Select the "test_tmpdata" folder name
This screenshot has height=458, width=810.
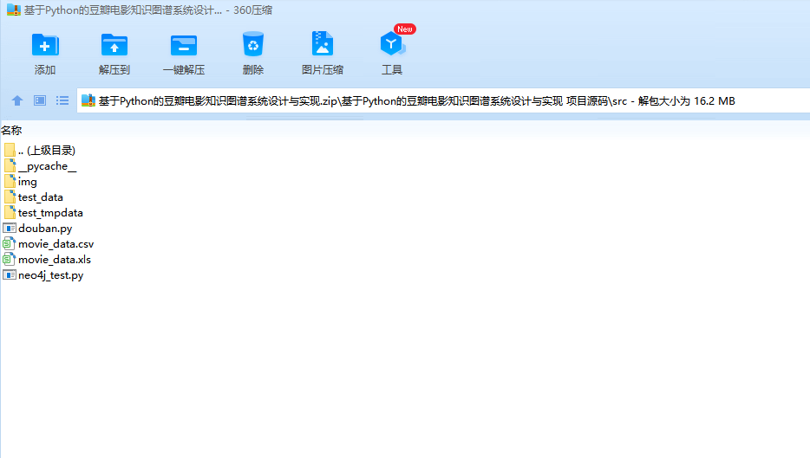(50, 212)
